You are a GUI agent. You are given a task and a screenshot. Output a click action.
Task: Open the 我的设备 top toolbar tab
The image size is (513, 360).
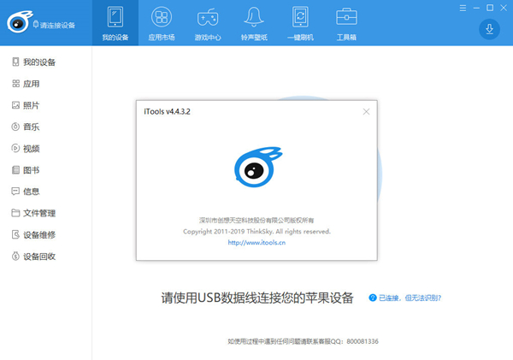(x=115, y=23)
